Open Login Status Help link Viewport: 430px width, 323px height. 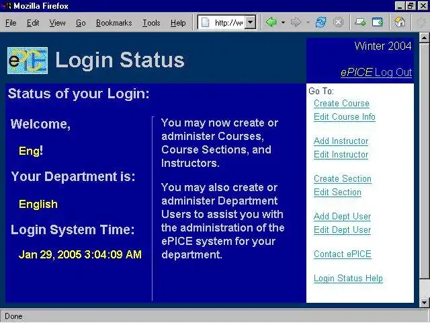[x=348, y=278]
